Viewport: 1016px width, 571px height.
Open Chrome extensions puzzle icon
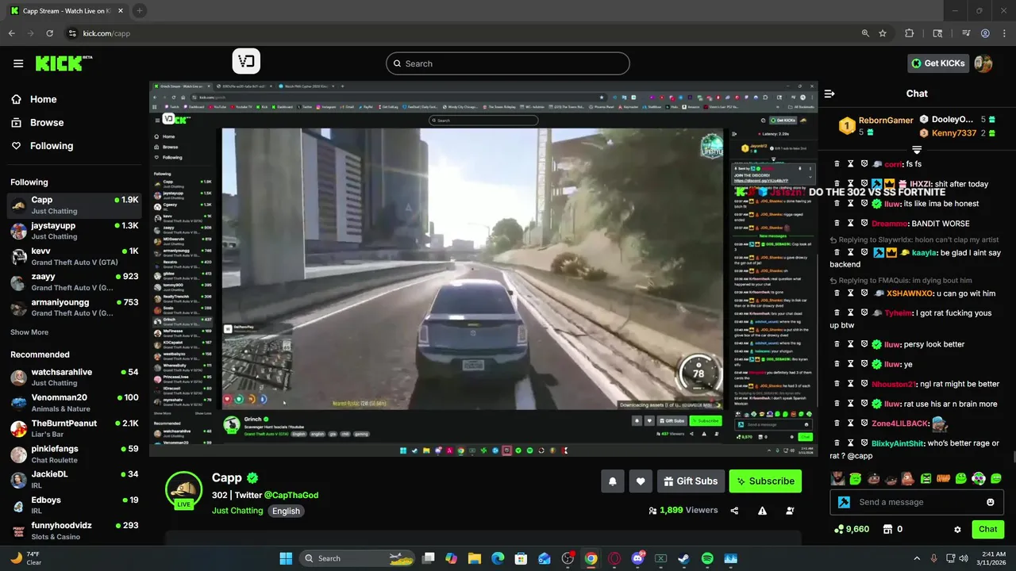[910, 33]
